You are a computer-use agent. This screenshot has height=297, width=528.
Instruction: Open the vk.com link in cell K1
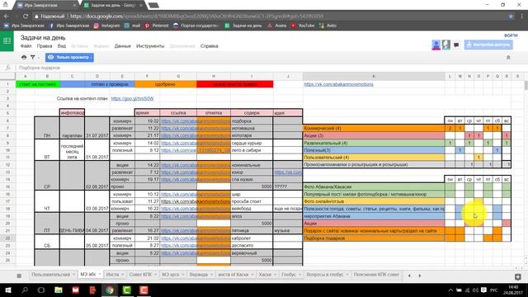(x=338, y=84)
